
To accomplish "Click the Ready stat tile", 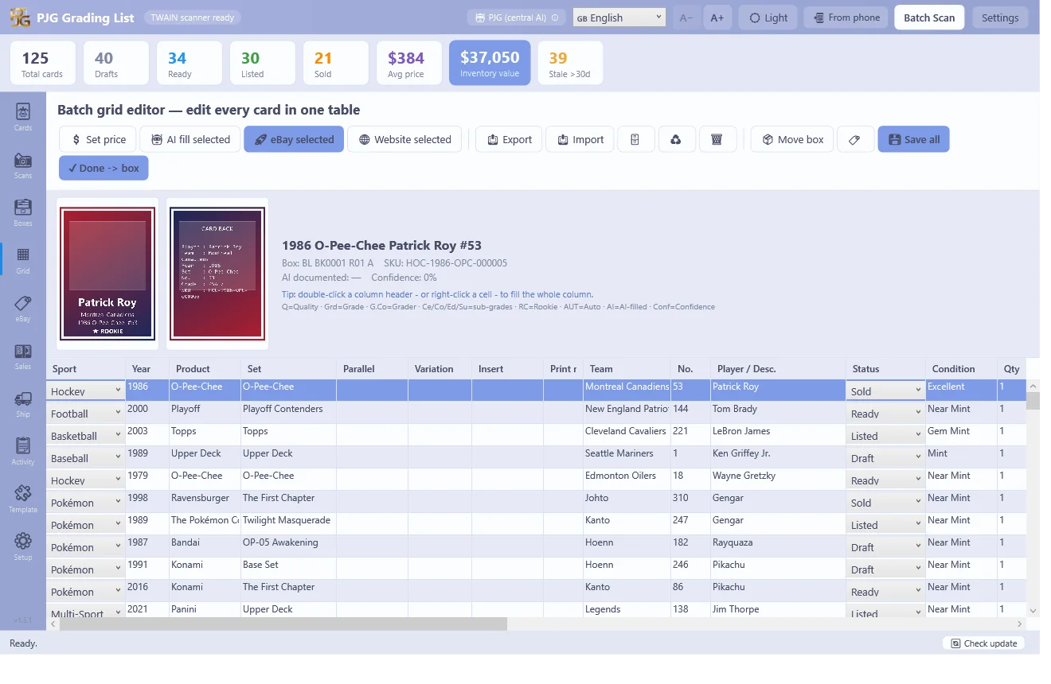I will coord(189,63).
